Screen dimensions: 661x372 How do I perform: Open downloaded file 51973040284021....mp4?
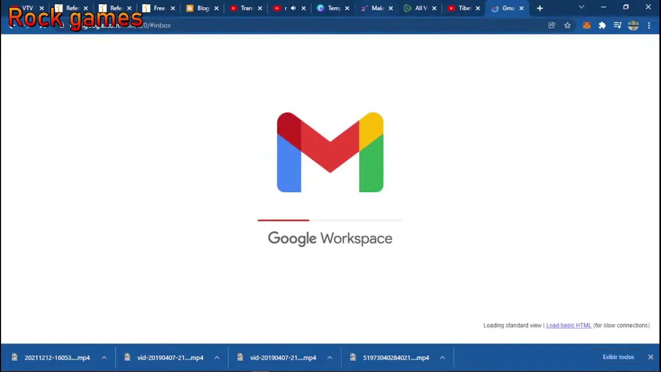tap(396, 358)
